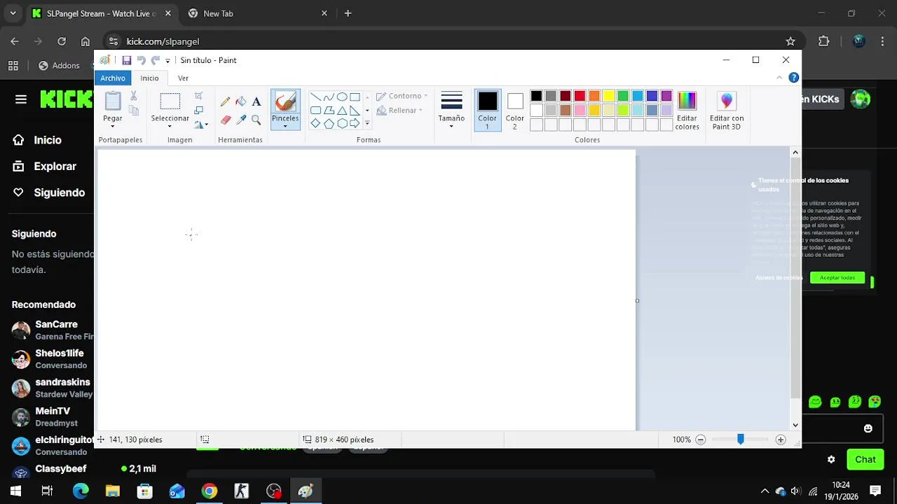This screenshot has height=504, width=897.
Task: Click the Resize icon in Imagen group
Action: tap(198, 111)
